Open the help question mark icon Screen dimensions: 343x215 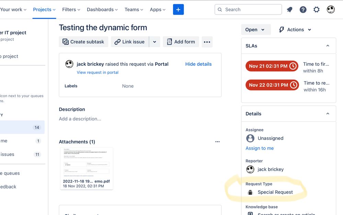click(x=303, y=10)
